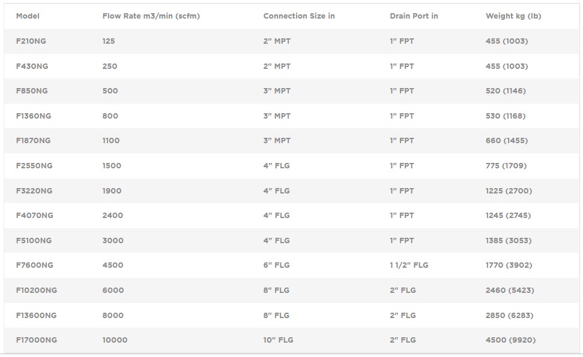The height and width of the screenshot is (357, 583).
Task: Click the 3000 flow rate value
Action: point(113,241)
